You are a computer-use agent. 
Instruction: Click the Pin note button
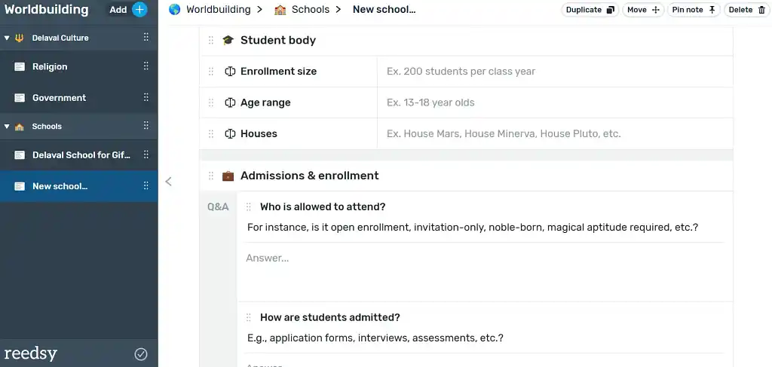694,10
